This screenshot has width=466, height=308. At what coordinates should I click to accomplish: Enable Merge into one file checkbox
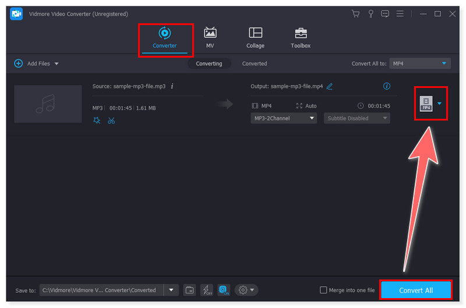coord(324,290)
